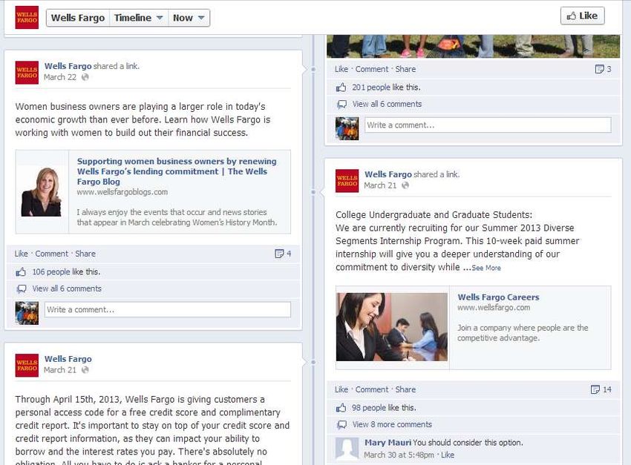Click the public globe icon beside March 22
Viewport: 631px width, 465px height.
85,77
